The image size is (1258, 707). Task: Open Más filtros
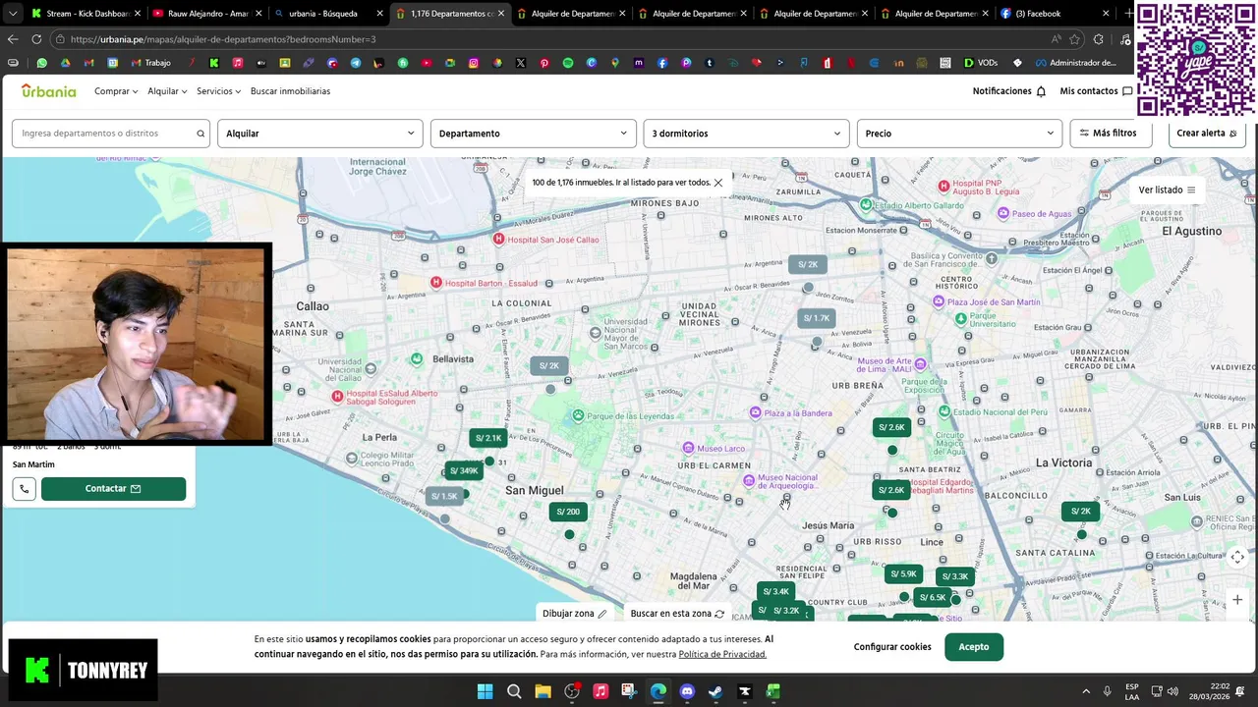pos(1111,134)
